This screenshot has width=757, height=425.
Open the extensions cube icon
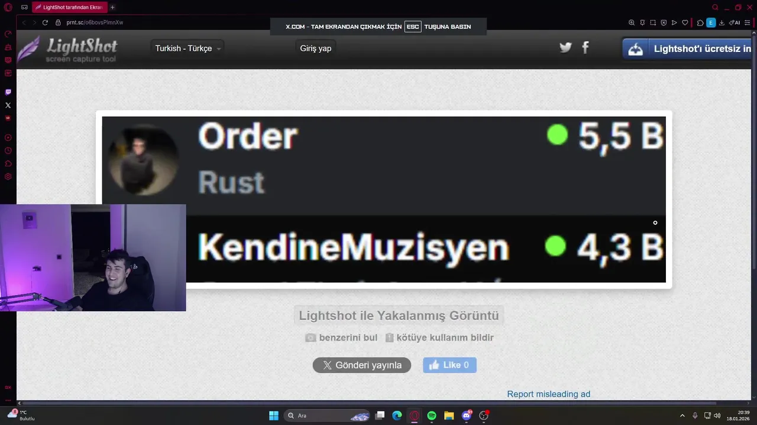(x=700, y=22)
